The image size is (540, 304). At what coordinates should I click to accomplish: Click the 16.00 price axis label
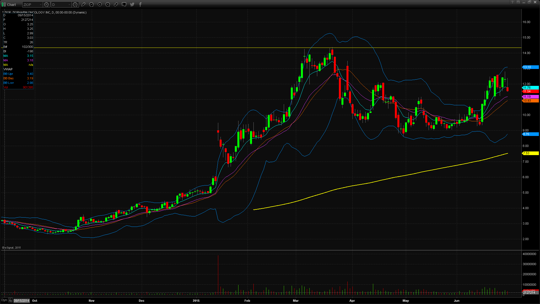(526, 22)
